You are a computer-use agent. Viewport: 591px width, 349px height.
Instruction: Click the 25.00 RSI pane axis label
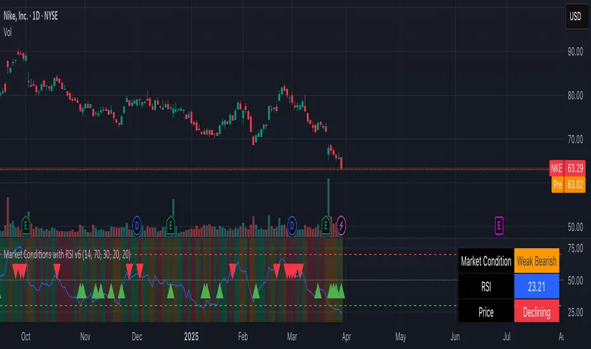[x=575, y=312]
